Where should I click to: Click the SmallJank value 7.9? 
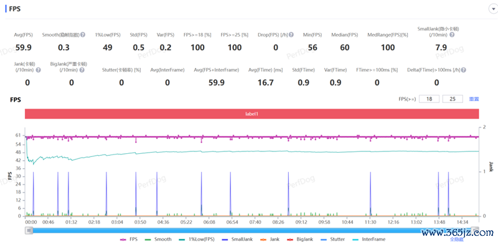point(441,48)
